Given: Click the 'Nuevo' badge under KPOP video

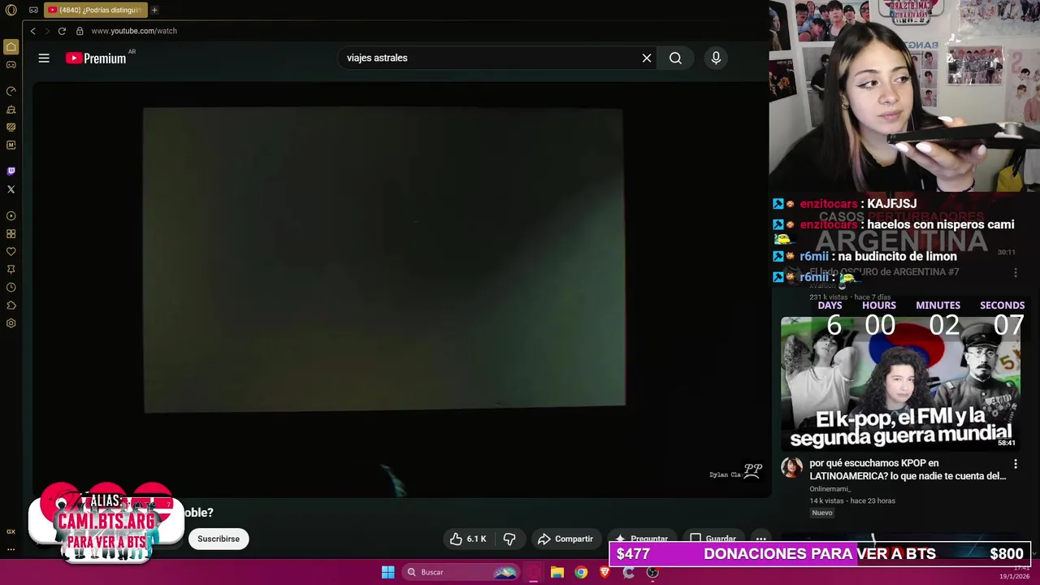Looking at the screenshot, I should pyautogui.click(x=822, y=513).
